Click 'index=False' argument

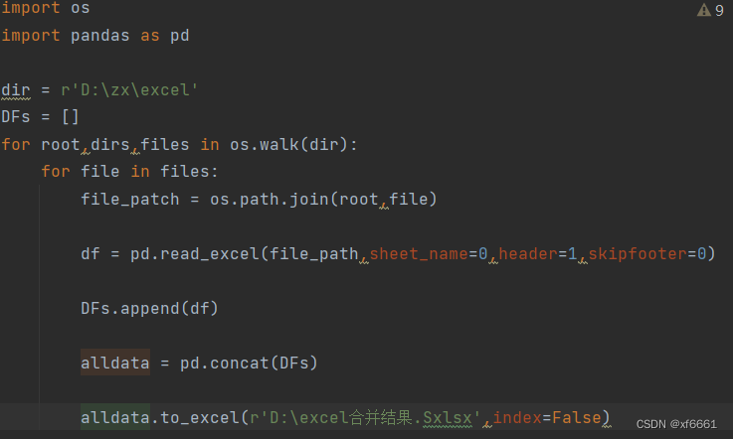click(x=547, y=417)
